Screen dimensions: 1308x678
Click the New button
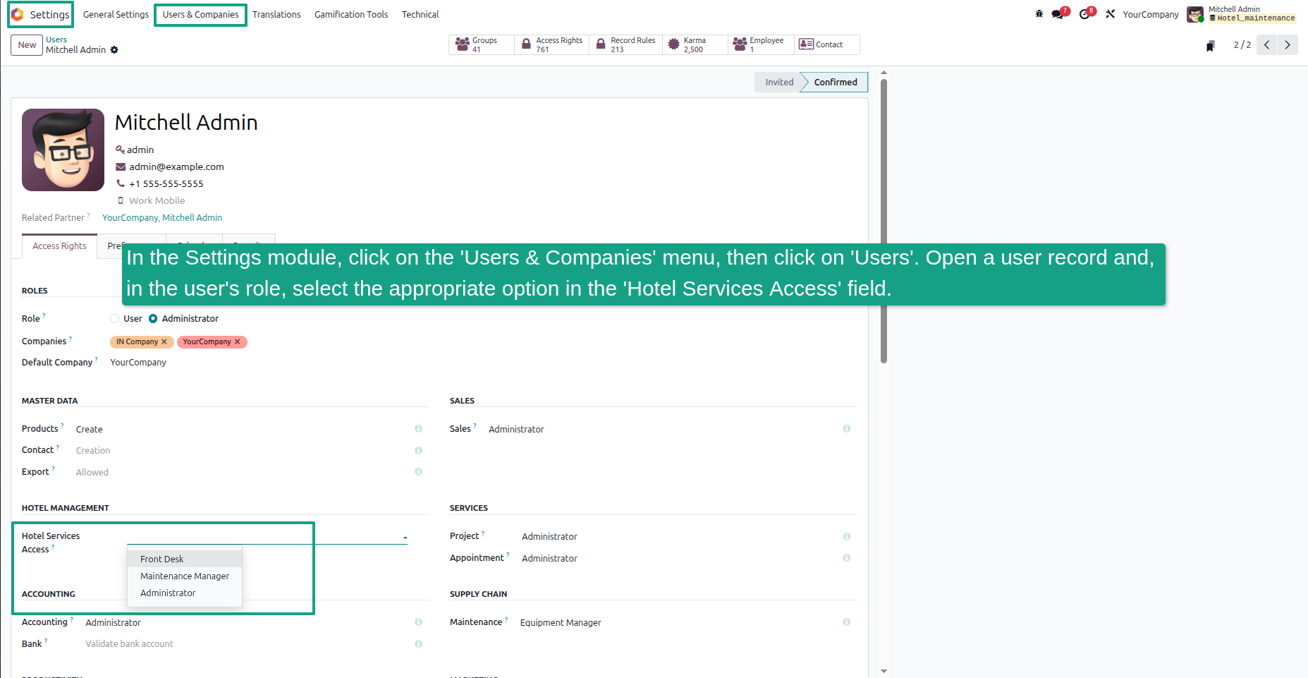click(27, 45)
